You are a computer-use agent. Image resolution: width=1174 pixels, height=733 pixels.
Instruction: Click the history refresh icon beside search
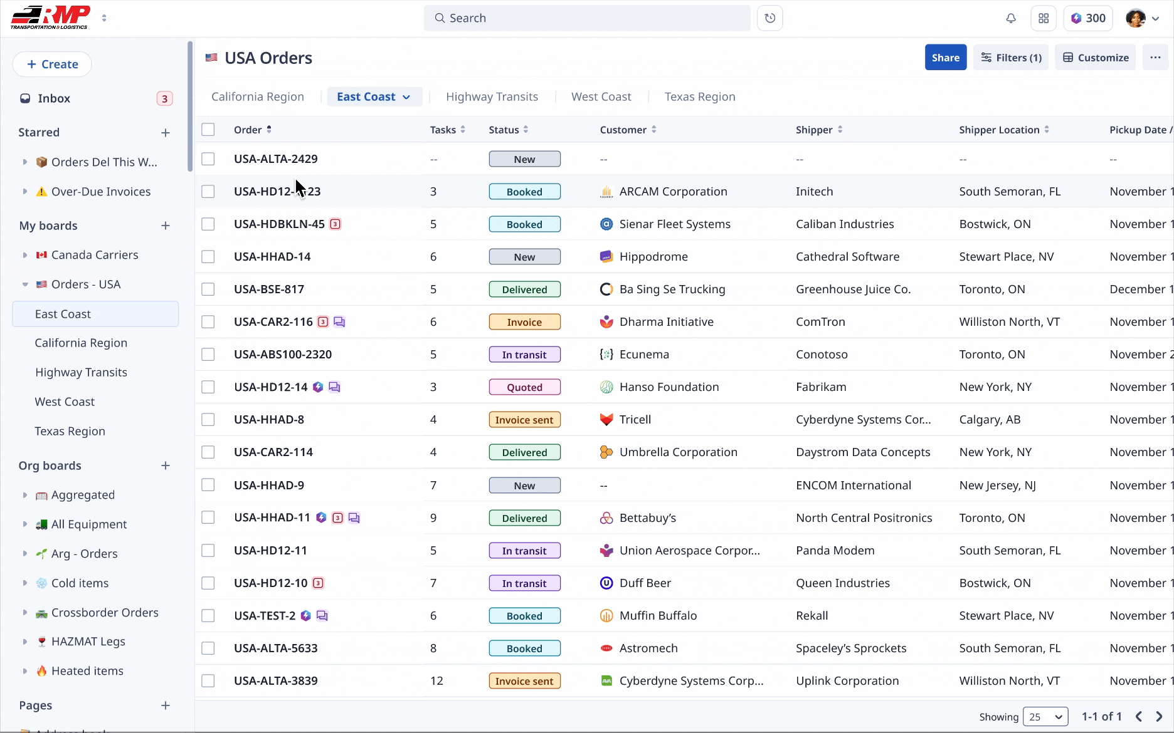coord(769,18)
